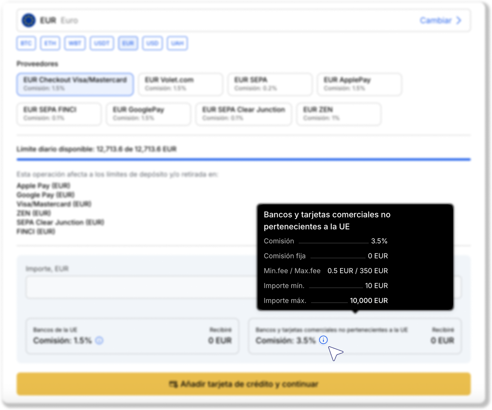The width and height of the screenshot is (492, 410).
Task: Click the round EUR flag icon
Action: 29,21
